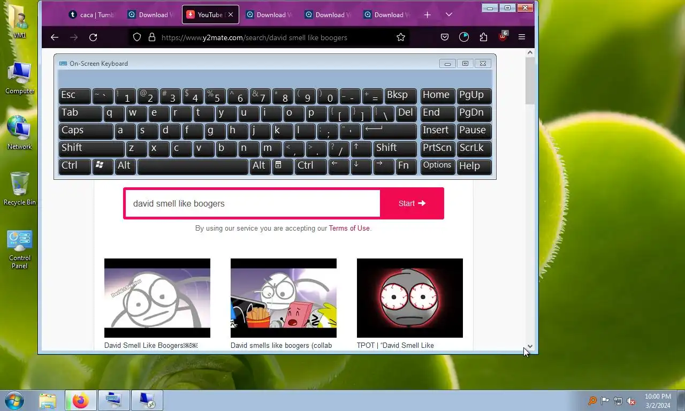685x411 pixels.
Task: Tap the left arrow key
Action: point(339,166)
